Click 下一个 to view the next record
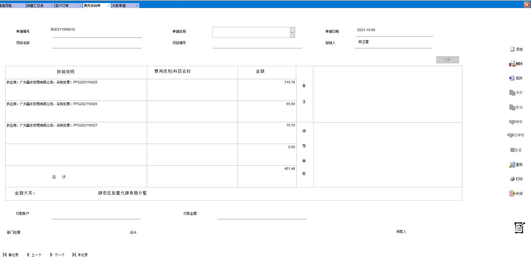Screen dimensions: 531x259 coord(57,255)
